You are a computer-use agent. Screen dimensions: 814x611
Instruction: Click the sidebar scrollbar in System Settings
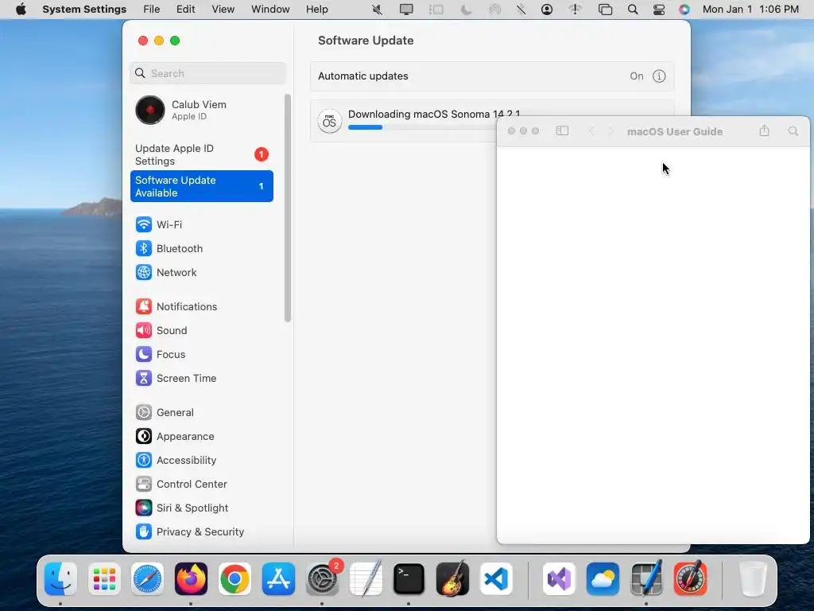coord(288,208)
